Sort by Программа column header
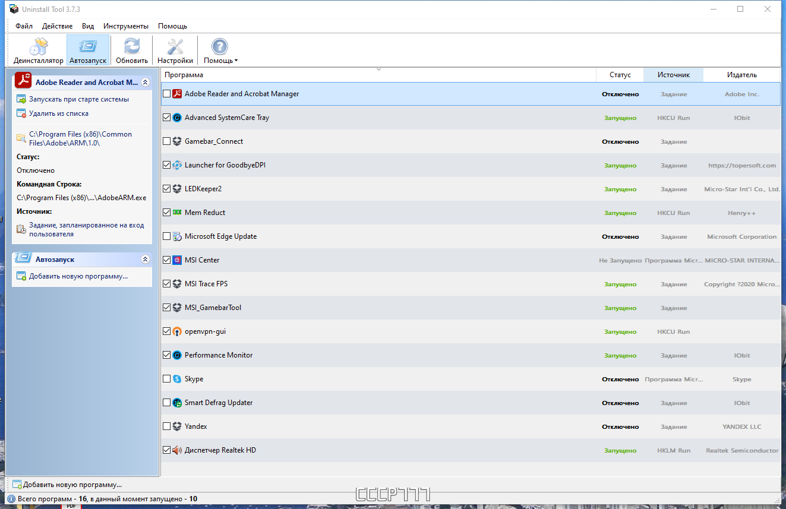This screenshot has height=509, width=786. [378, 75]
